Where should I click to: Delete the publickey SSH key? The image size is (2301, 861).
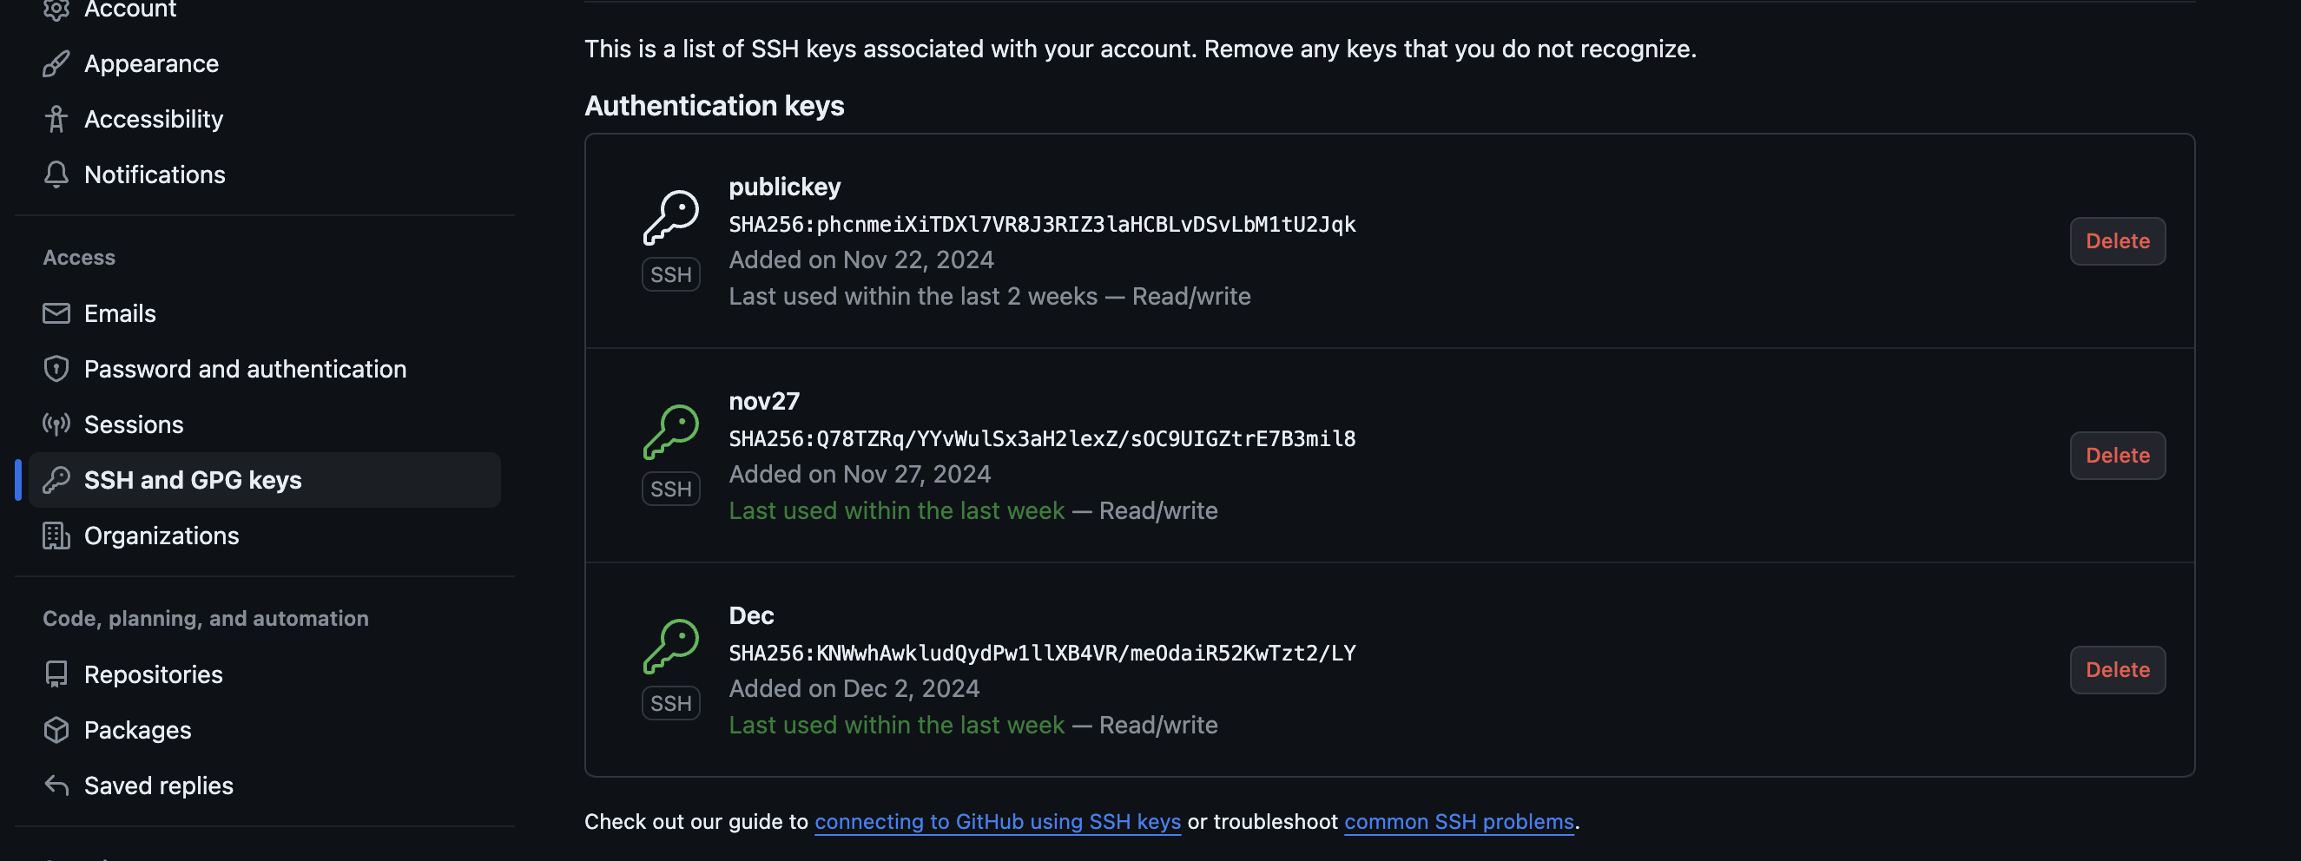(x=2117, y=241)
